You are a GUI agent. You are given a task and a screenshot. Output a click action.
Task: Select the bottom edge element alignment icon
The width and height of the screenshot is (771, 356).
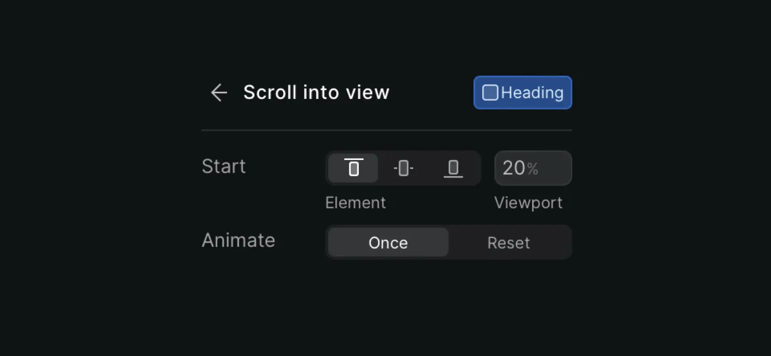click(x=453, y=168)
